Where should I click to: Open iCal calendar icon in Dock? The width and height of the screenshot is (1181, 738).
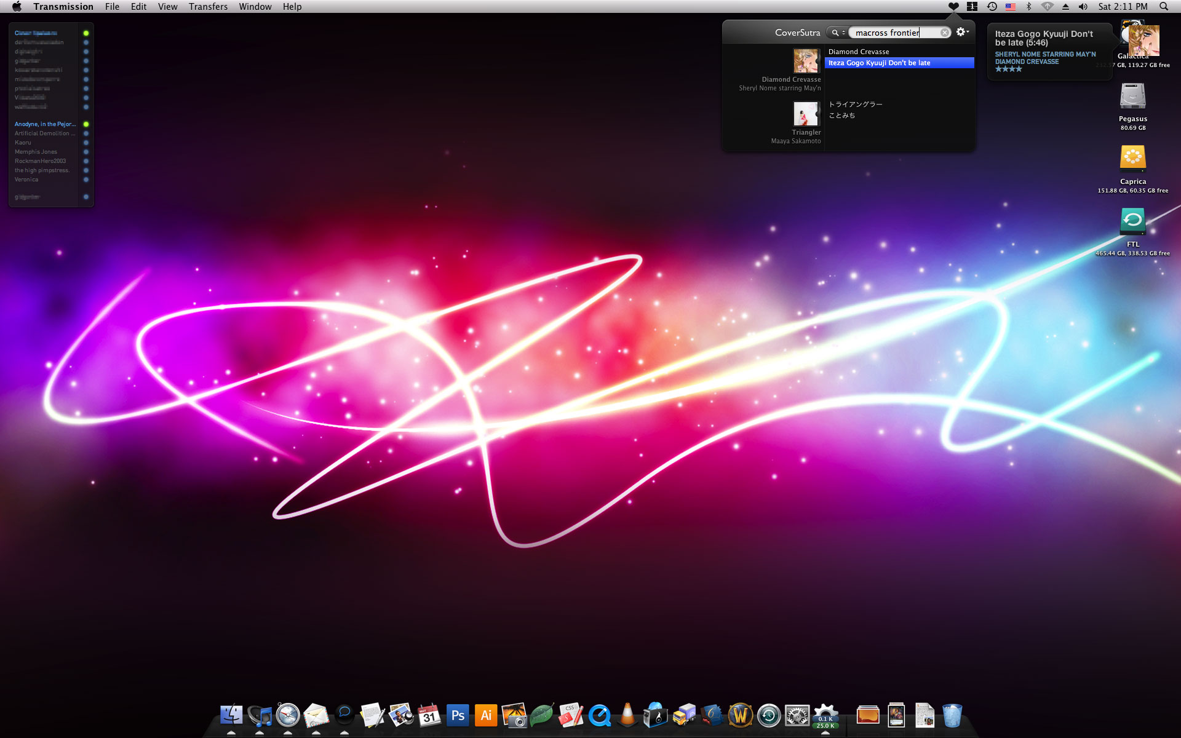429,715
